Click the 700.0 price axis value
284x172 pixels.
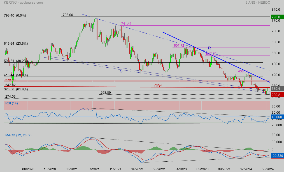(276, 31)
